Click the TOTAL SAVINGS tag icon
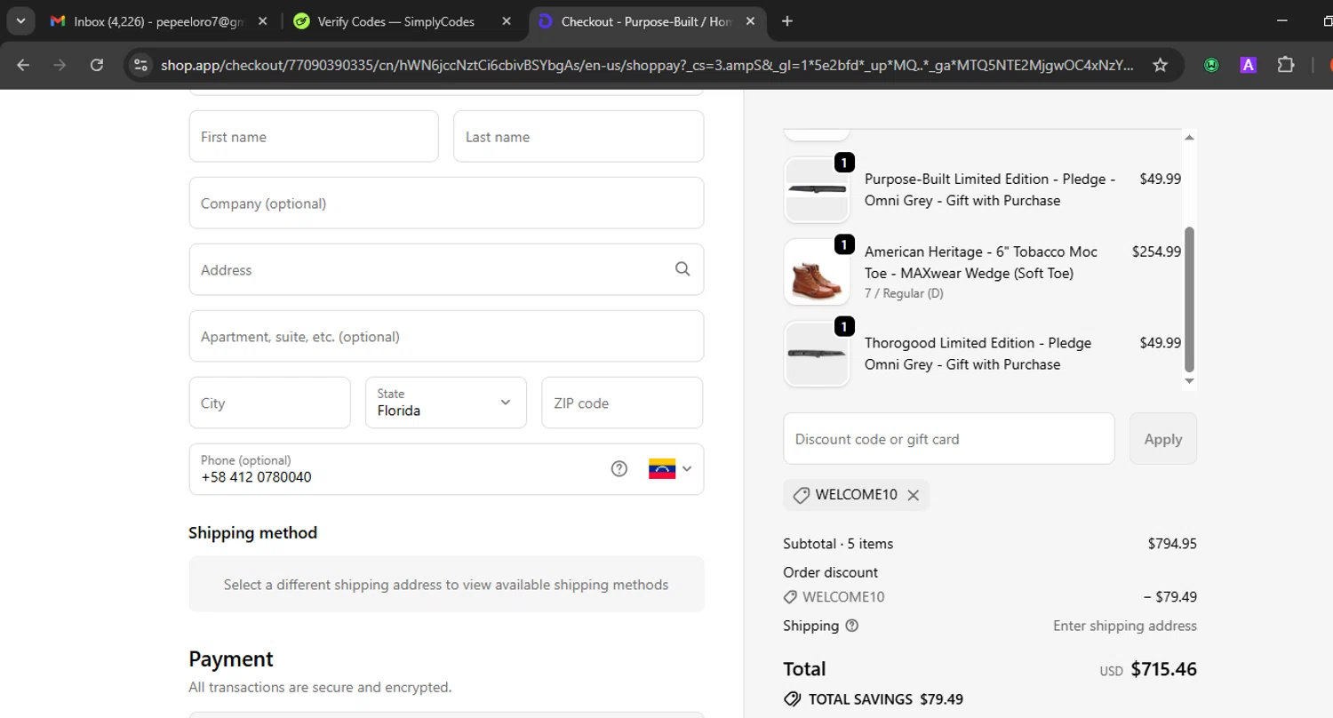The width and height of the screenshot is (1333, 718). tap(792, 699)
